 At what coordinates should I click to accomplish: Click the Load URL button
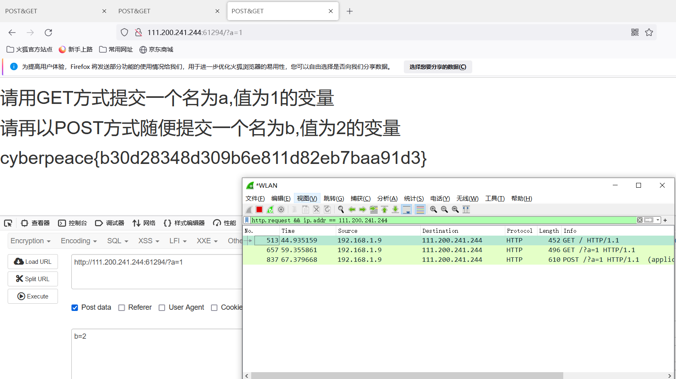tap(33, 262)
